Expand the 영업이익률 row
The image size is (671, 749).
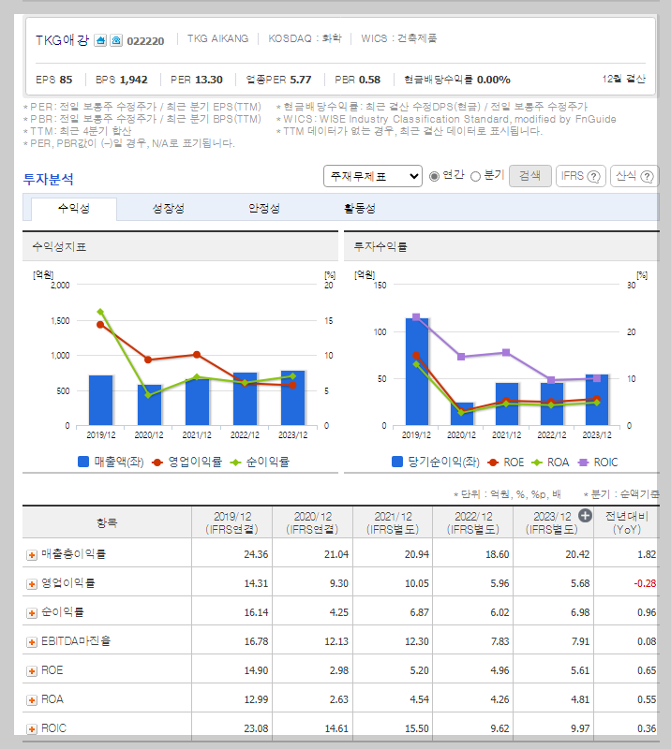click(32, 584)
